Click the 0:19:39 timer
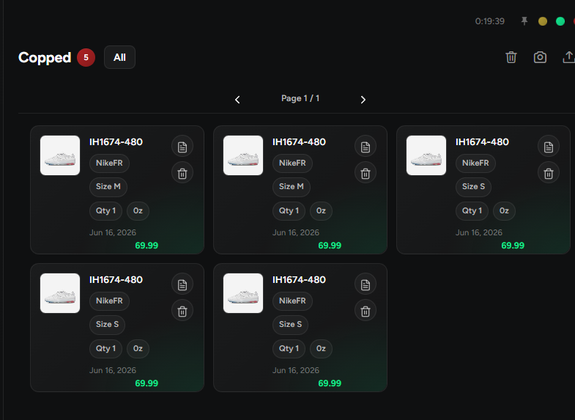 (489, 21)
